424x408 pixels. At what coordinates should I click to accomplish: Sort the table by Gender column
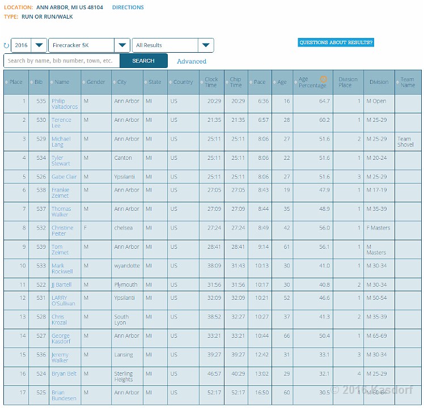click(96, 82)
